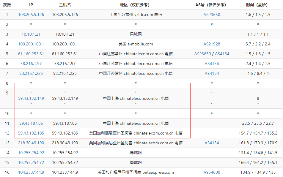This screenshot has width=283, height=177.
Task: Open IP link 10.10.1.21
Action: click(x=31, y=34)
